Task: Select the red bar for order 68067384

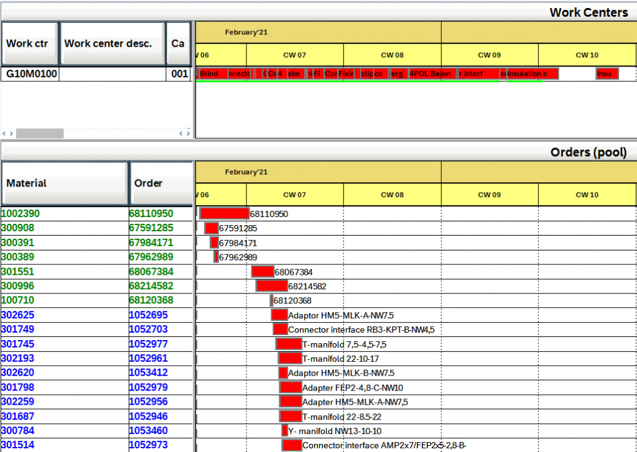Action: coord(263,272)
